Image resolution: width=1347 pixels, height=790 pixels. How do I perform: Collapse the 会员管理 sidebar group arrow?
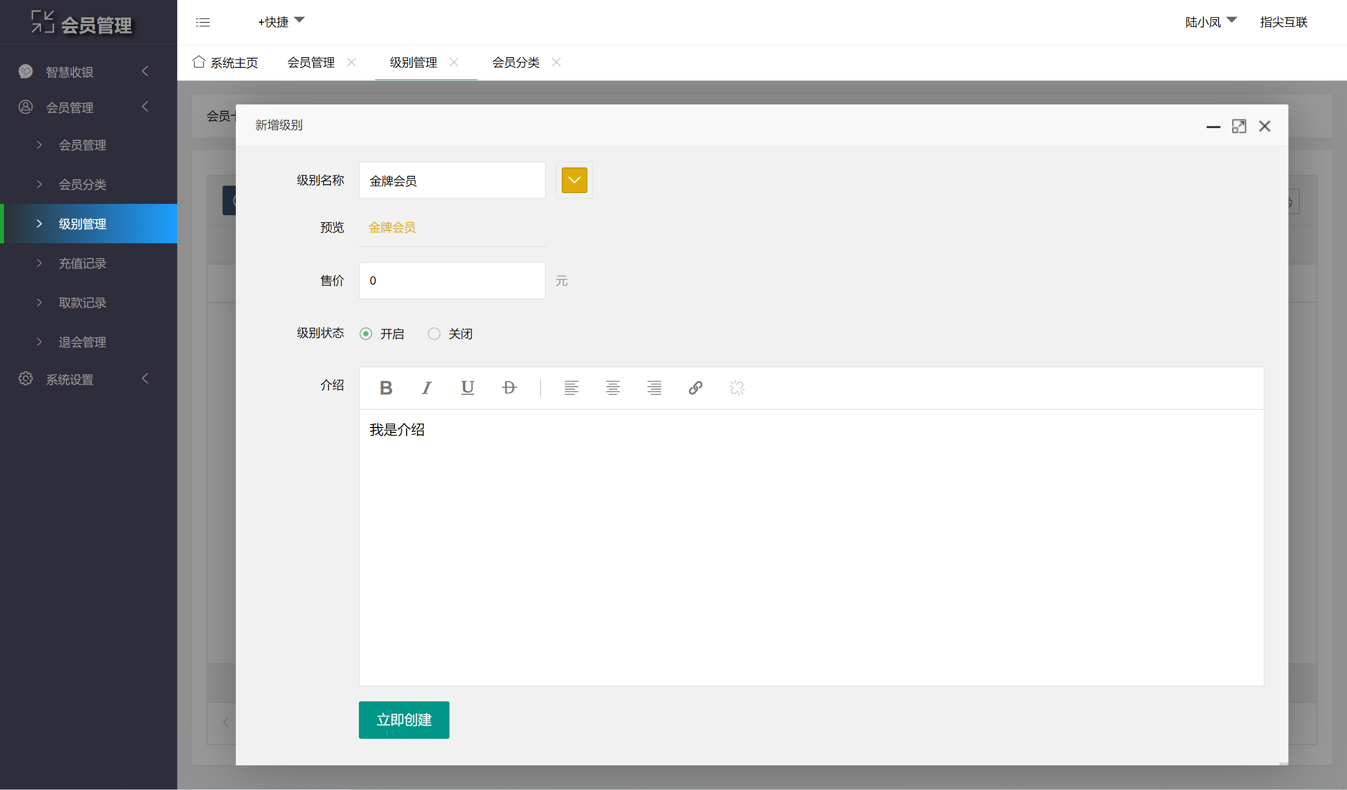click(145, 107)
